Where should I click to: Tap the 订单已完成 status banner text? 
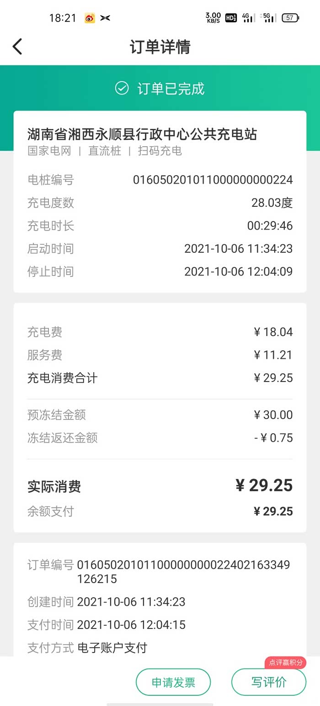[171, 88]
